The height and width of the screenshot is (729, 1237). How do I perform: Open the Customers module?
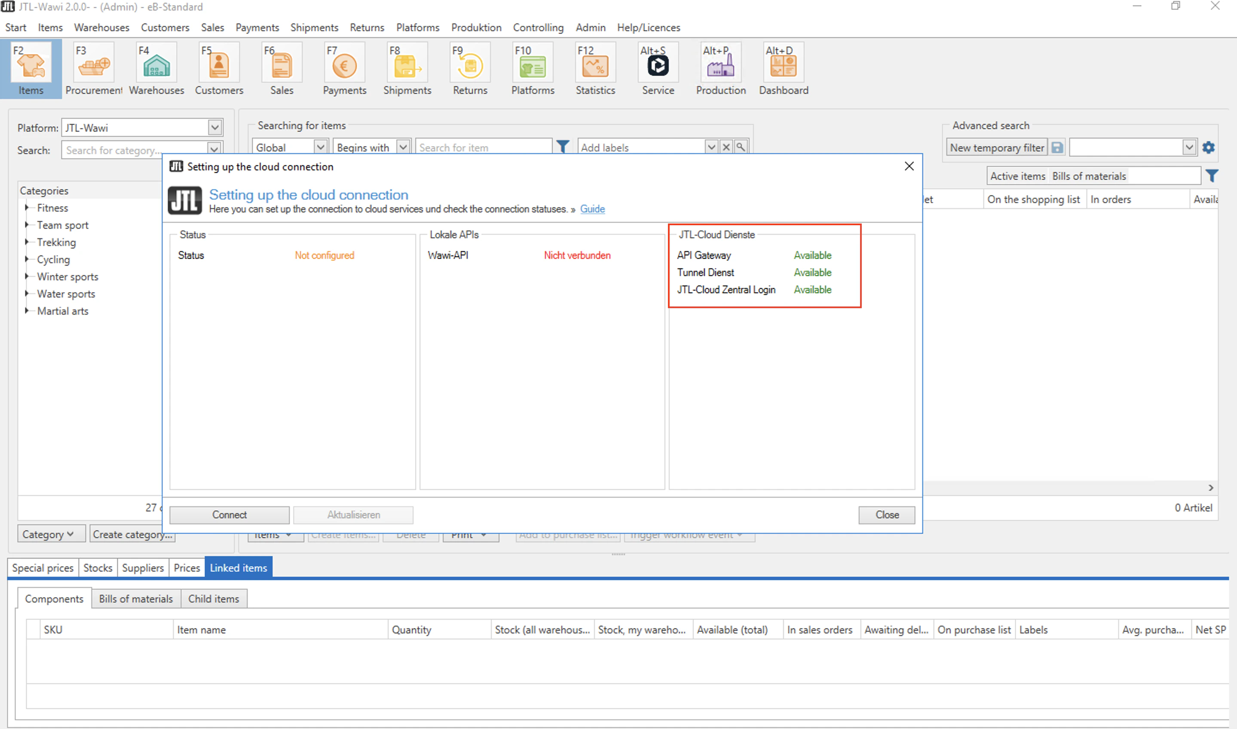[x=218, y=68]
